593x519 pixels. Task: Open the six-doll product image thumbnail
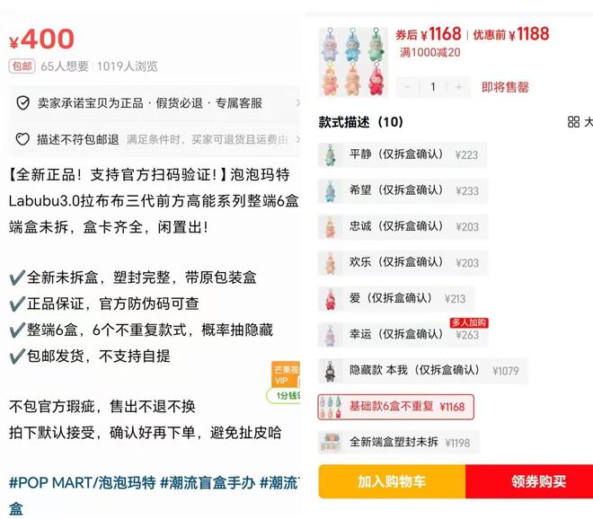point(353,62)
